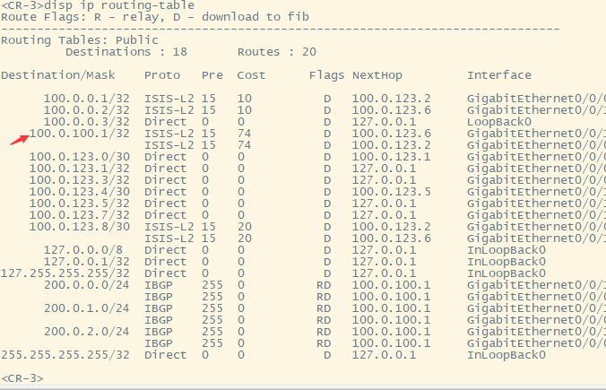606x390 pixels.
Task: Select the Pre column header
Action: pos(212,75)
